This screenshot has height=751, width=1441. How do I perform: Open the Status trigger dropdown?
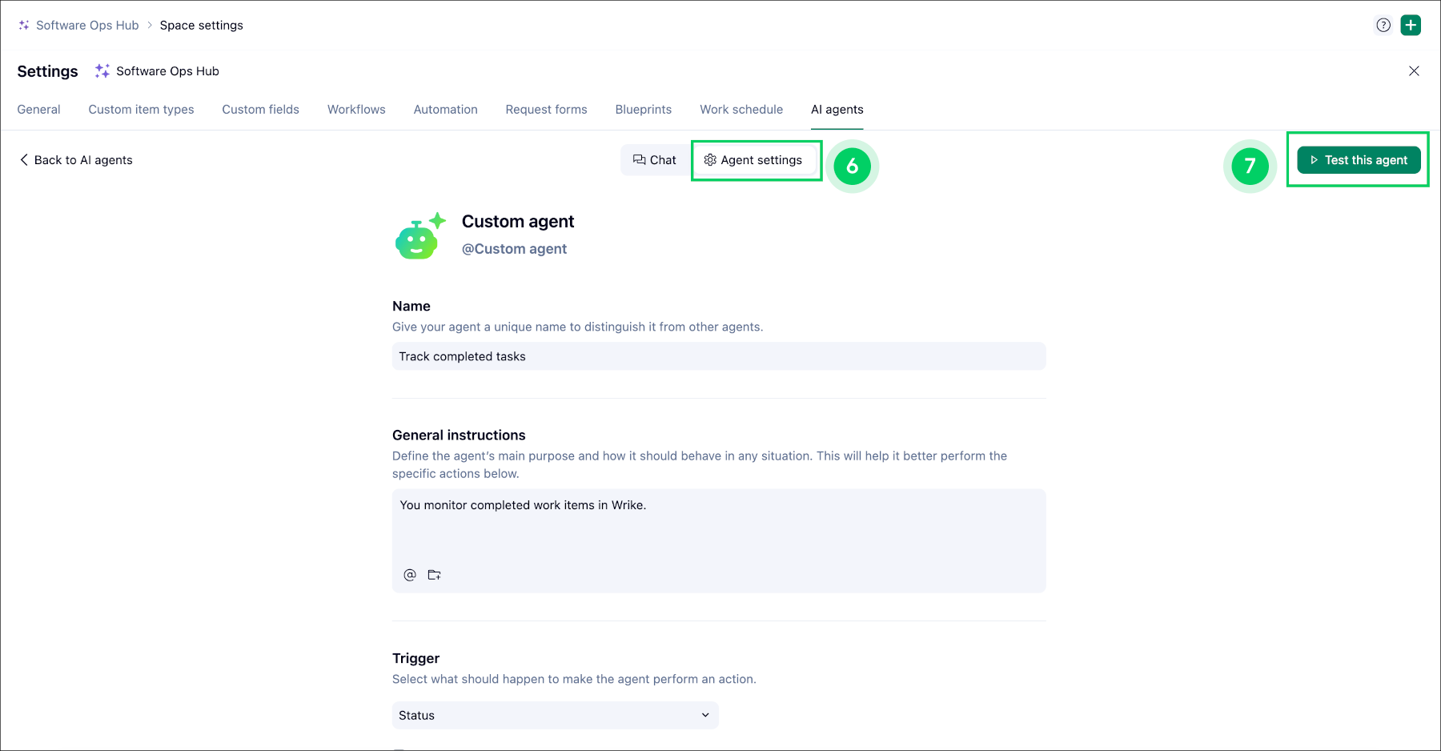pos(555,715)
